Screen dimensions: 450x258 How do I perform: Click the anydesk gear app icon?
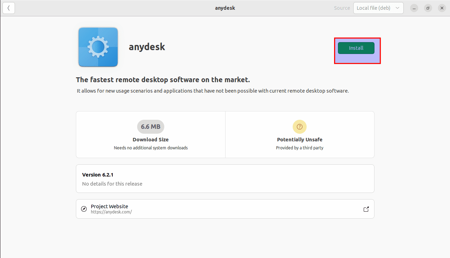coord(98,47)
